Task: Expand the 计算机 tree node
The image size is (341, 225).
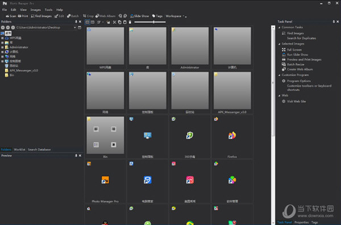Action: (2, 52)
